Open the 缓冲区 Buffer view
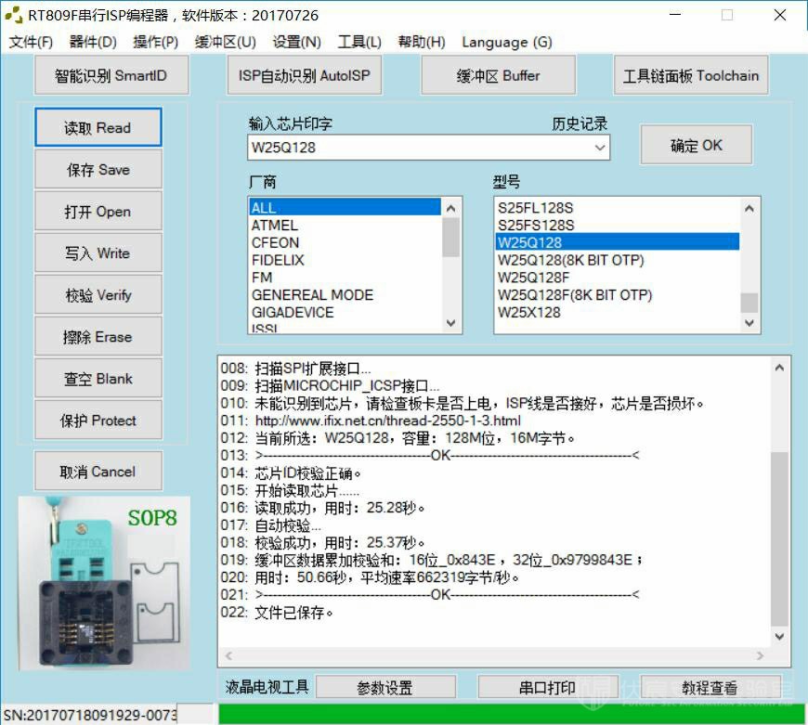 point(498,75)
